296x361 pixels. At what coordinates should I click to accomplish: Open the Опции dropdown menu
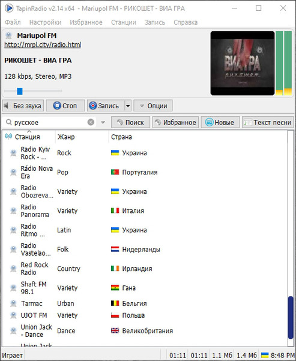point(153,106)
